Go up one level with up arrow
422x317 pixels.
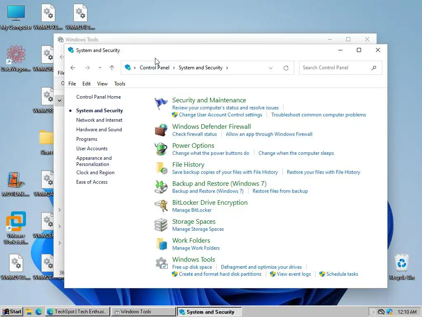coord(112,68)
